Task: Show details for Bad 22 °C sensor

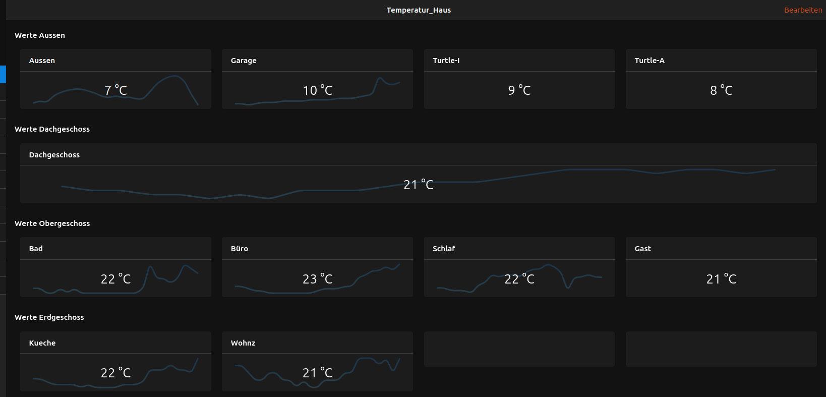Action: (115, 279)
